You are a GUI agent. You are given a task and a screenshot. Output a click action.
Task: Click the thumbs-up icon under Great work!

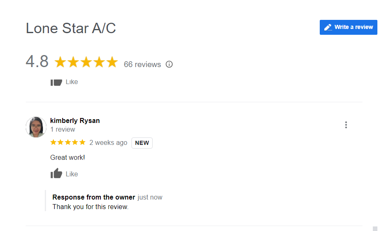click(x=56, y=173)
